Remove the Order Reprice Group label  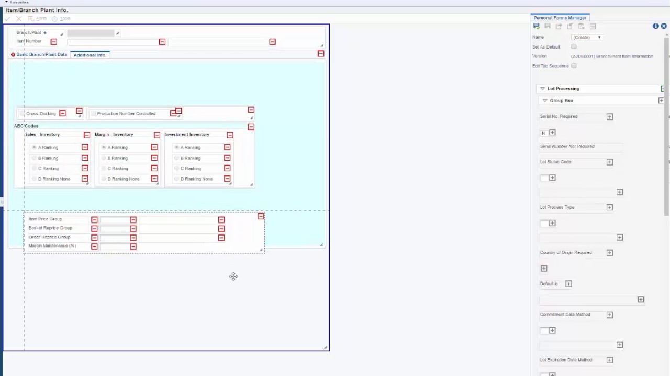coord(94,238)
